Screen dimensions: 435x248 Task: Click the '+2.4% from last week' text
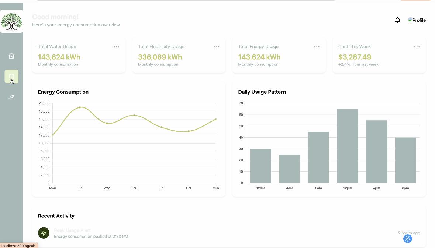[358, 64]
